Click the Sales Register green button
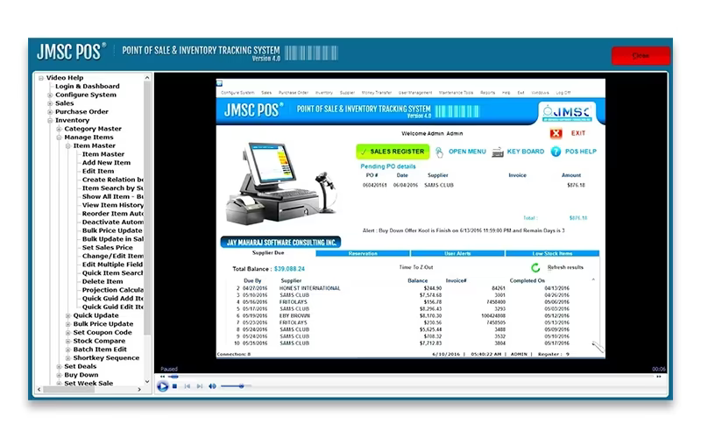 [x=393, y=152]
